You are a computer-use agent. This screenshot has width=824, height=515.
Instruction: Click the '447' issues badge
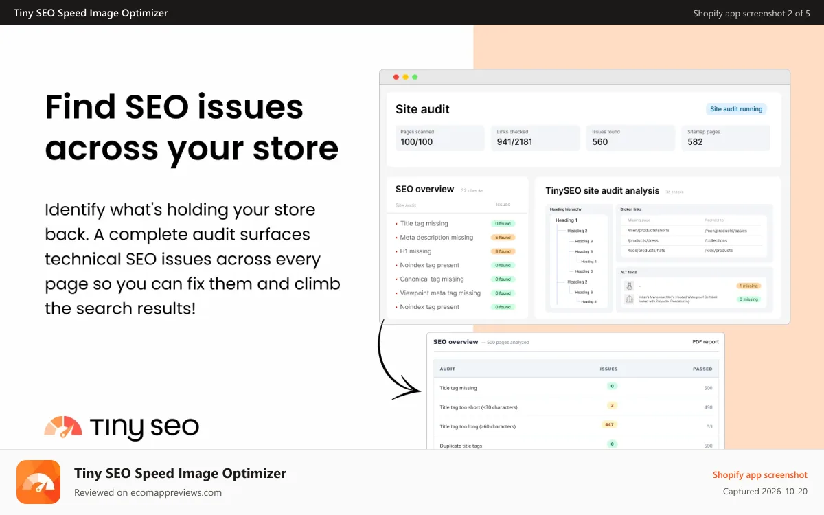[x=609, y=424]
